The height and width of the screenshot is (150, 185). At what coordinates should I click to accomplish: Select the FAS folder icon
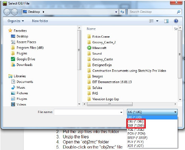coord(89,93)
